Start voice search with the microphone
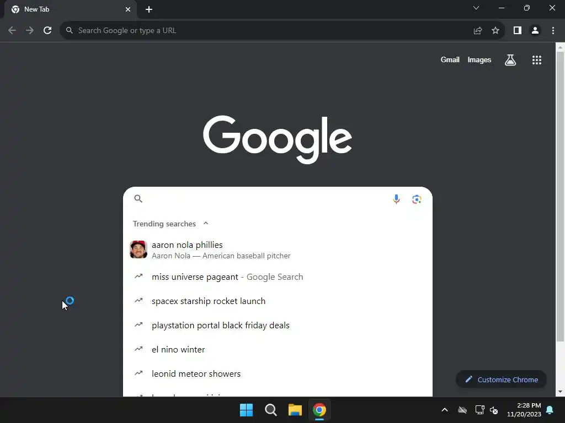This screenshot has height=423, width=565. click(x=396, y=199)
